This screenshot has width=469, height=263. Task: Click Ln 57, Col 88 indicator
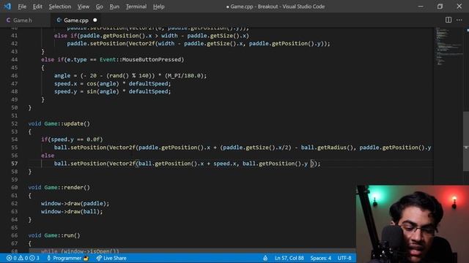tap(289, 258)
